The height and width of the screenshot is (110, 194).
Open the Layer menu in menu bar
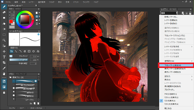32,2
